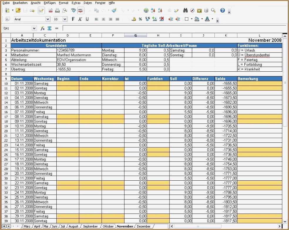Toggle italic (K) formatting
289x230 pixels.
click(x=80, y=19)
